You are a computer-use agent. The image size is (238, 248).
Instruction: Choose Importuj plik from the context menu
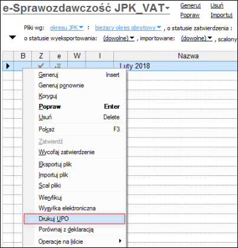click(74, 175)
